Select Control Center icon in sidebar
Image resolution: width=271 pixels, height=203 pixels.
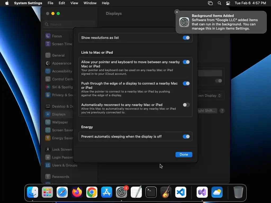(48, 79)
